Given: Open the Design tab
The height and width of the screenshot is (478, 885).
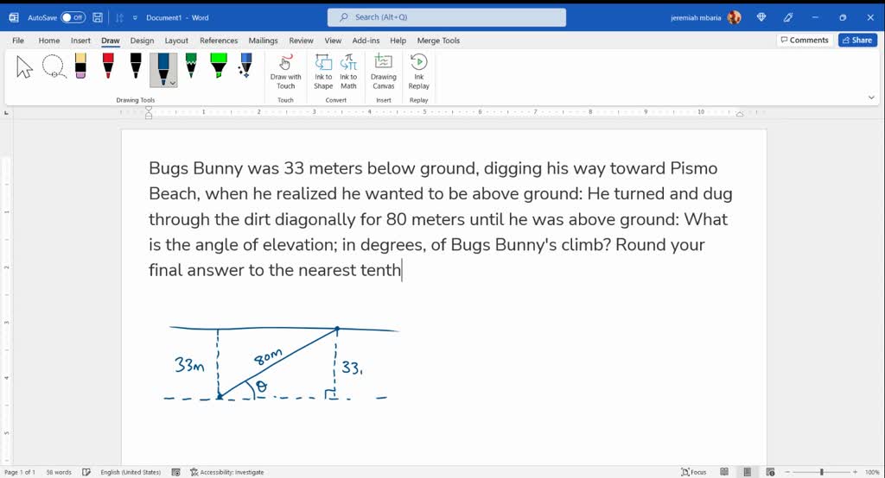Looking at the screenshot, I should coord(142,41).
